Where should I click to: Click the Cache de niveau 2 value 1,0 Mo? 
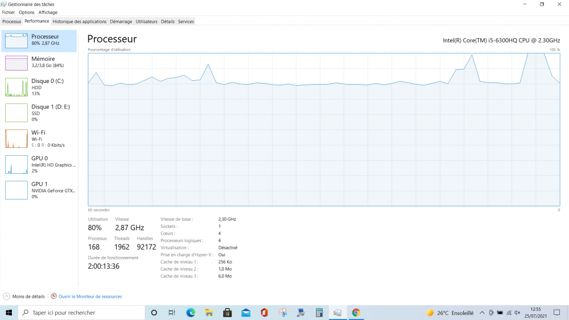pyautogui.click(x=225, y=269)
